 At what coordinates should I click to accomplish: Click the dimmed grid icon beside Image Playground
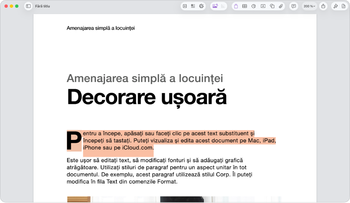click(223, 6)
